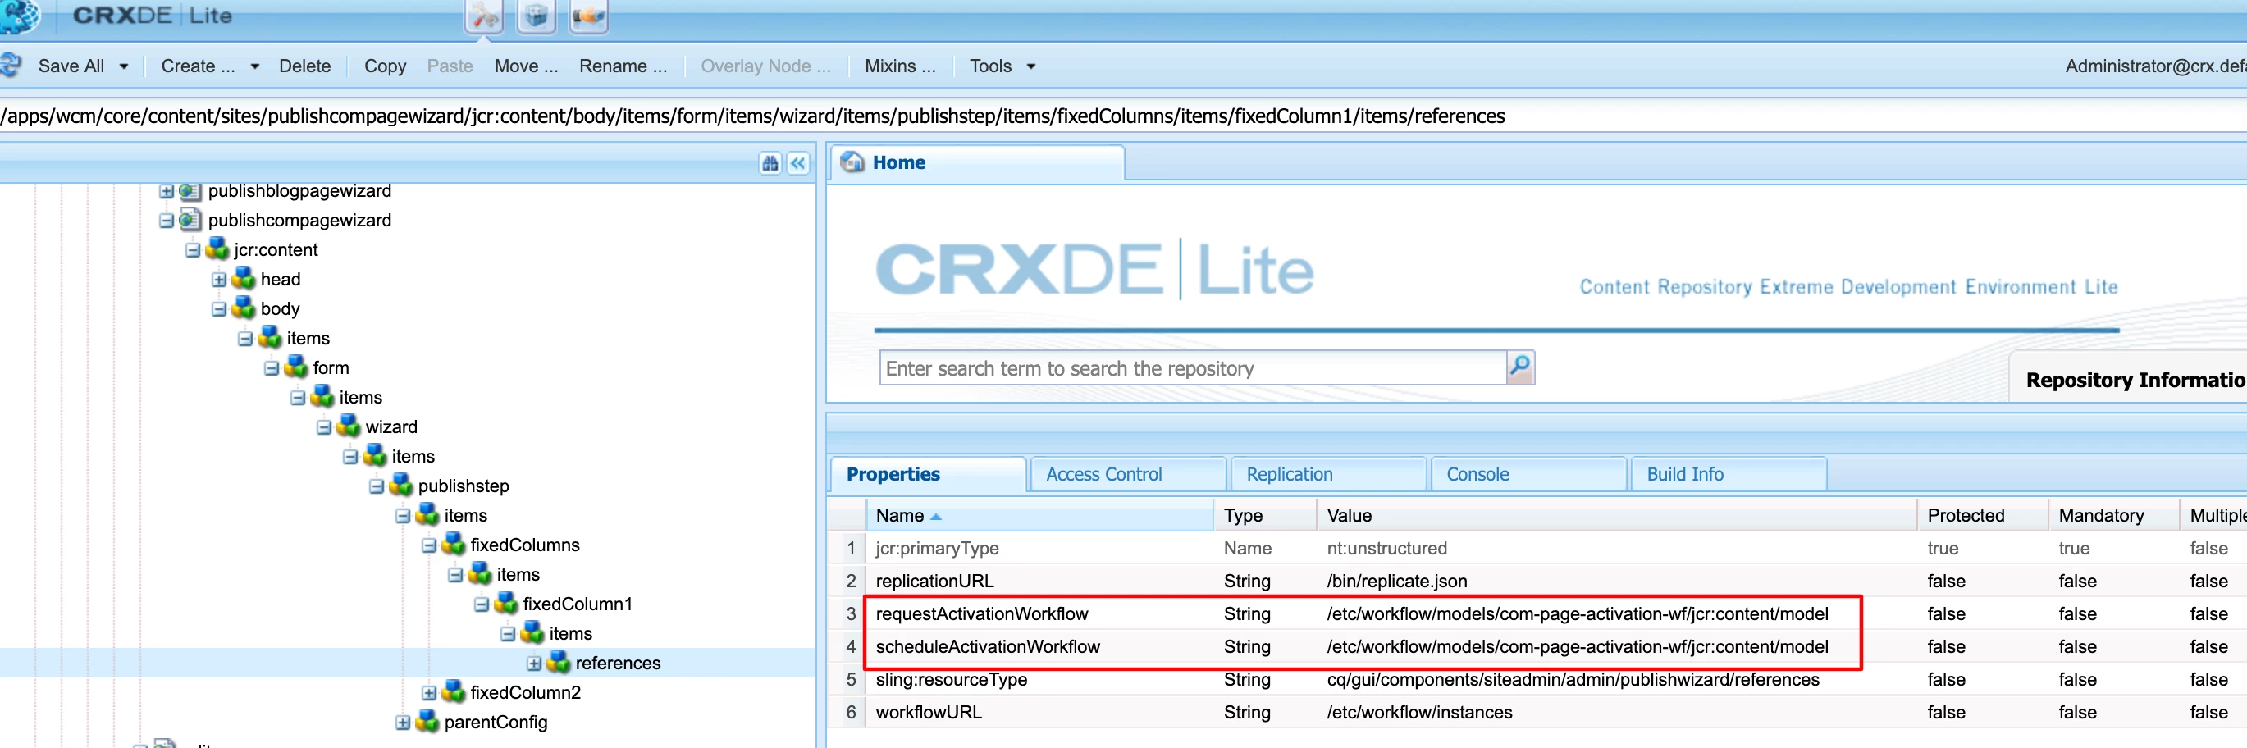Open the Package Share plug icon
This screenshot has height=748, width=2247.
coord(589,15)
